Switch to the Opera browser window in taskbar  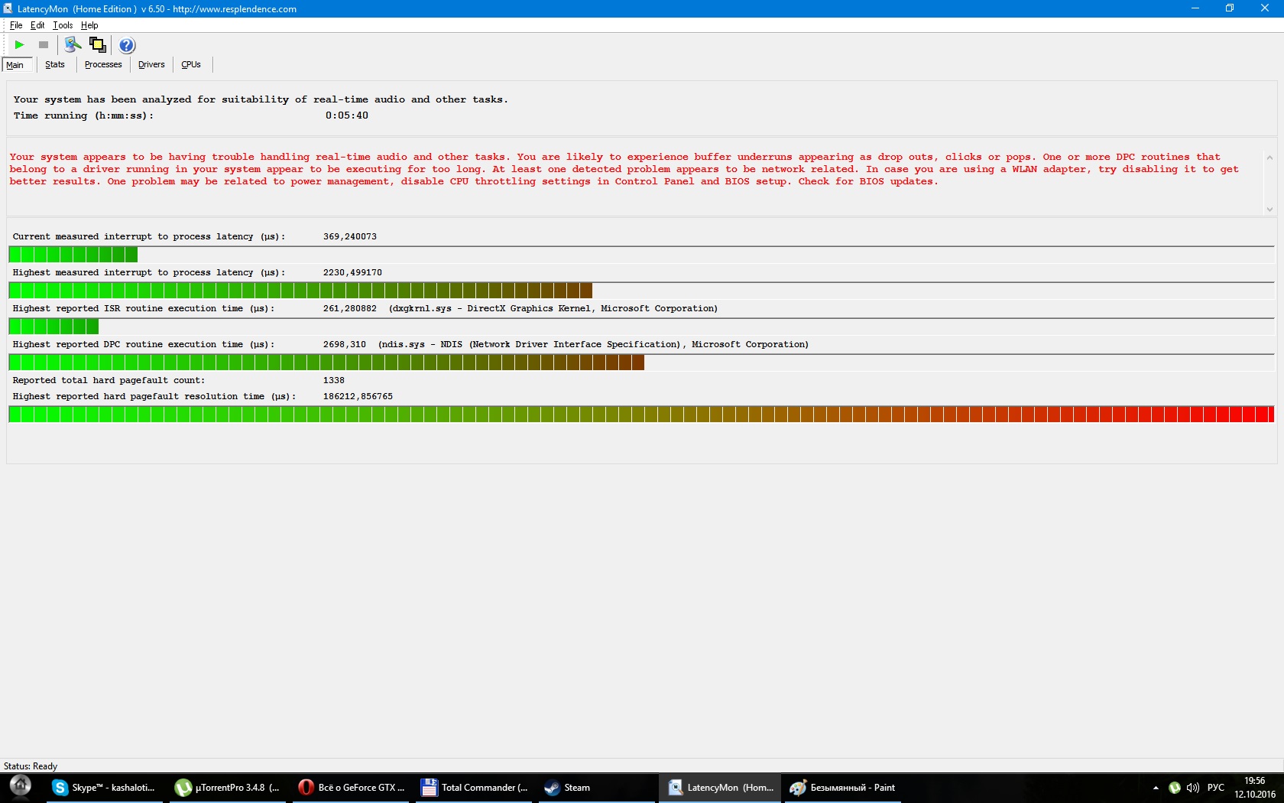coord(352,788)
